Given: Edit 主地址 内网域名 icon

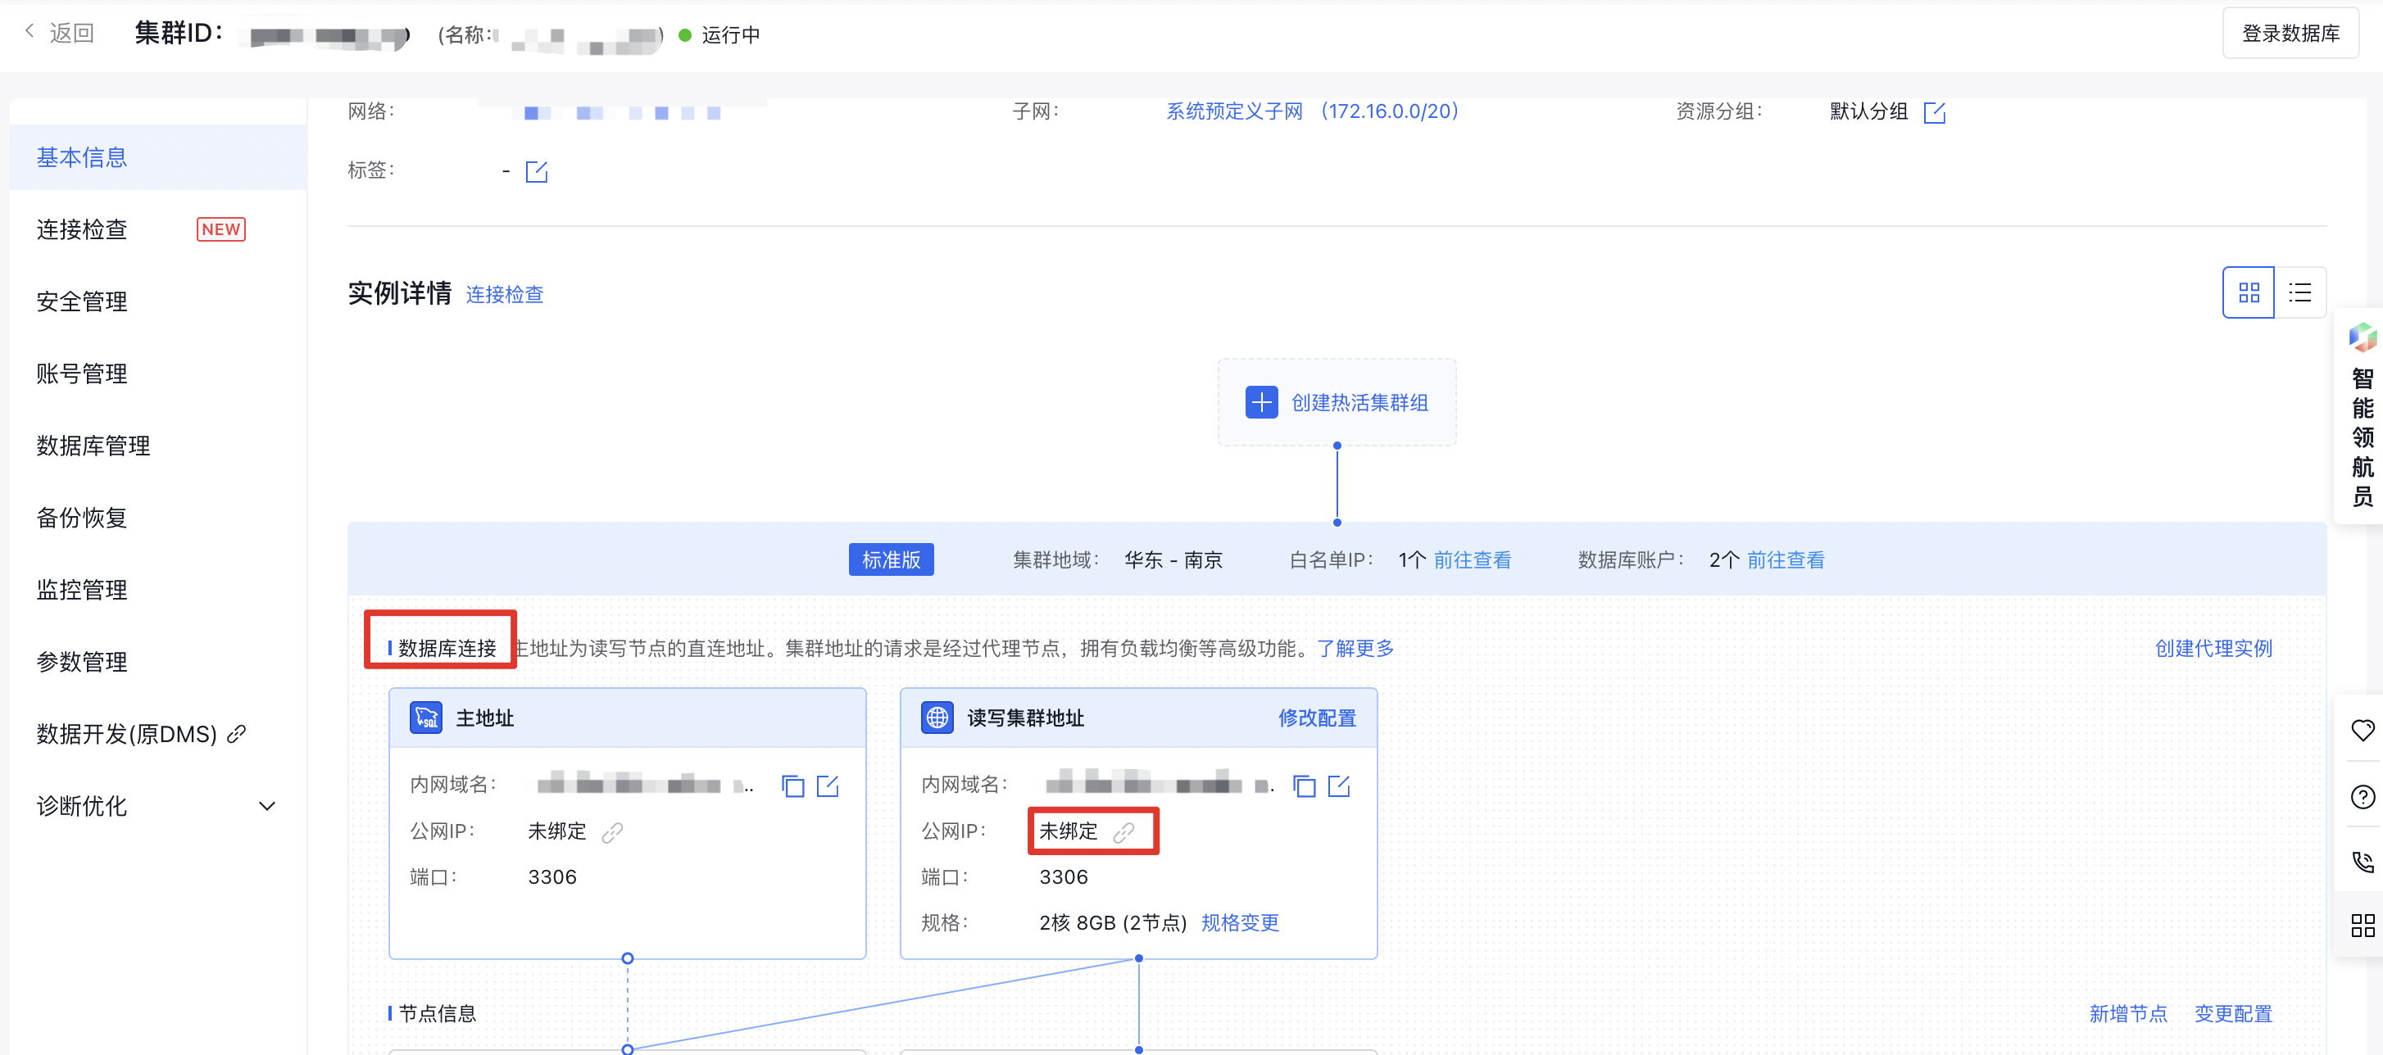Looking at the screenshot, I should tap(828, 786).
